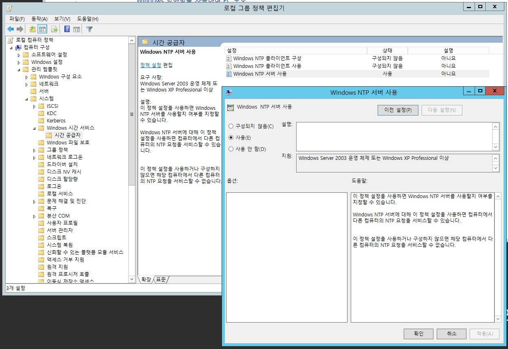Open the 파일(F) menu
This screenshot has width=508, height=349.
(17, 19)
